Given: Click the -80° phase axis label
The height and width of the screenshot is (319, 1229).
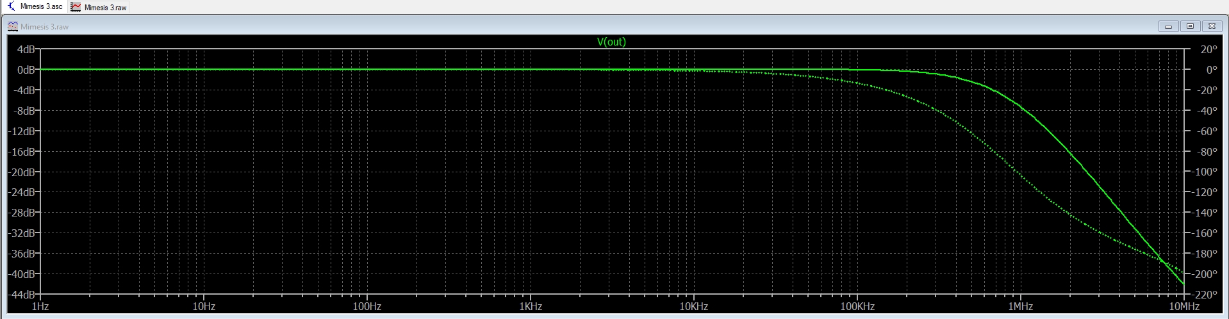Looking at the screenshot, I should [1207, 152].
